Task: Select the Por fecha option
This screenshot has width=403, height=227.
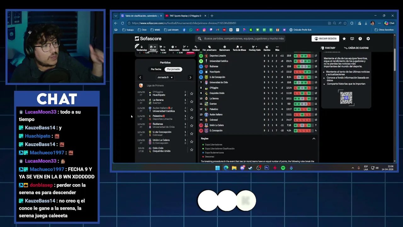Action: 156,69
